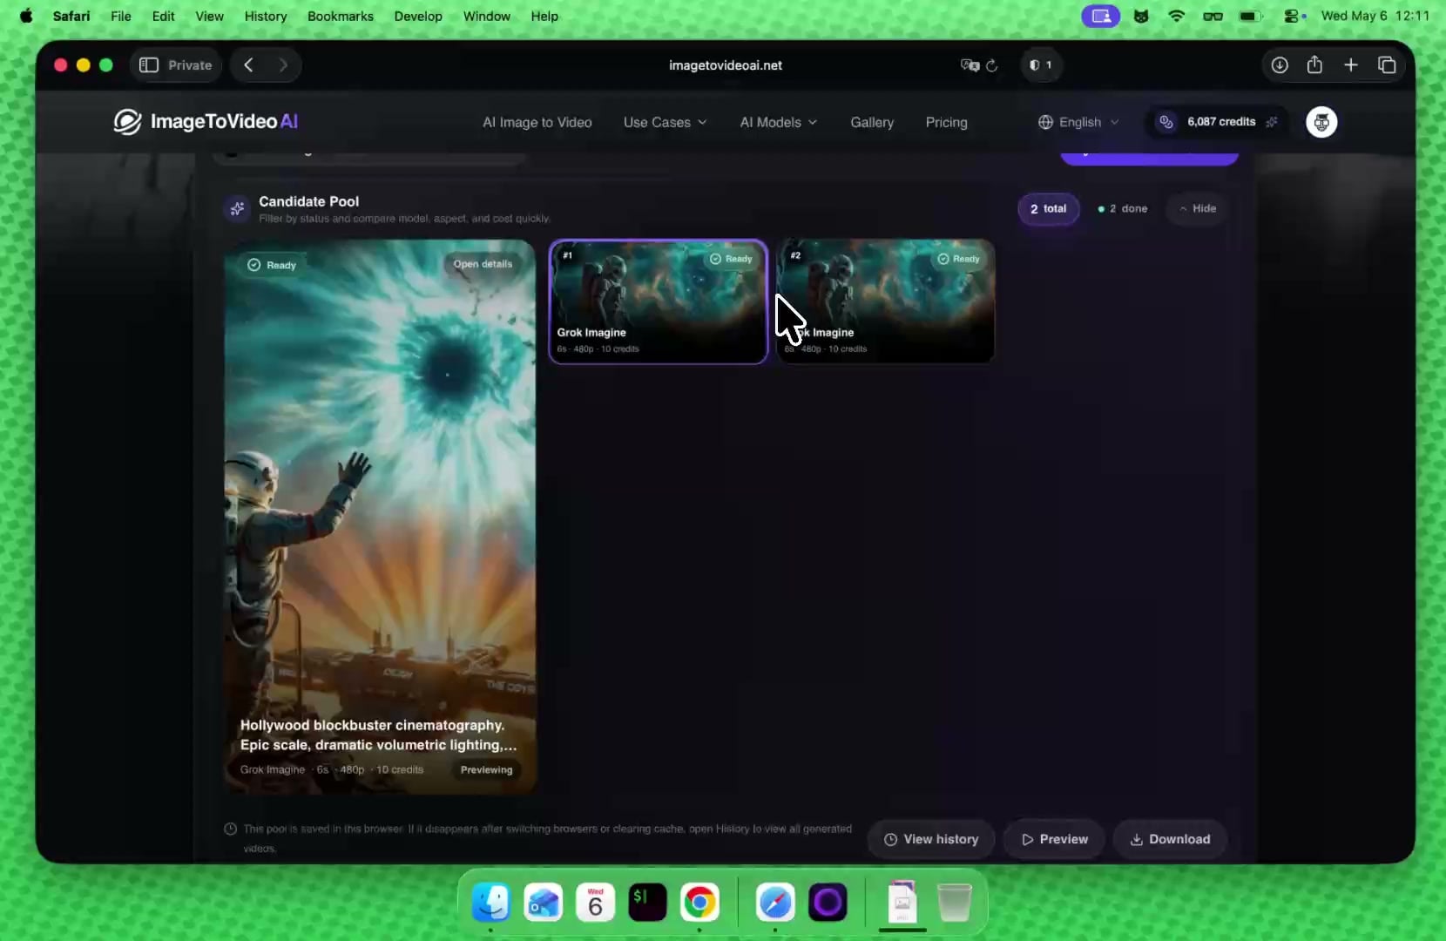1446x941 pixels.
Task: Open the AI Image to Video page
Action: tap(537, 123)
